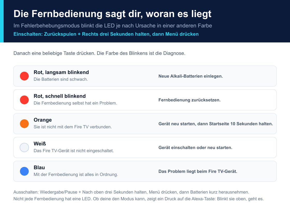Screen dimensions: 290x207
Task: Click the red dot beside 'Rot, schnell blinkend'
Action: pyautogui.click(x=24, y=100)
